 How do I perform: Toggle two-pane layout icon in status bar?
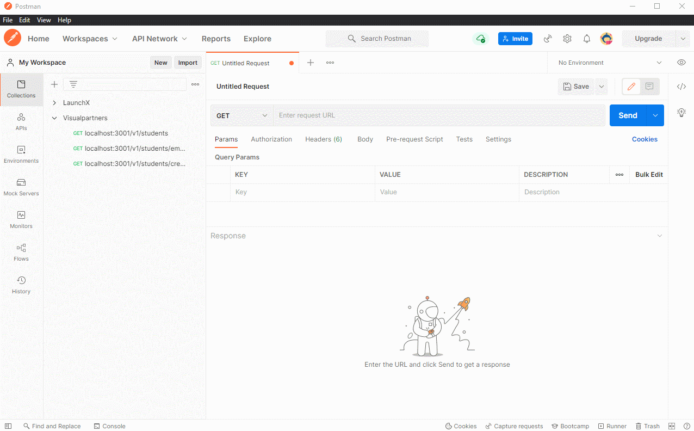tap(672, 426)
